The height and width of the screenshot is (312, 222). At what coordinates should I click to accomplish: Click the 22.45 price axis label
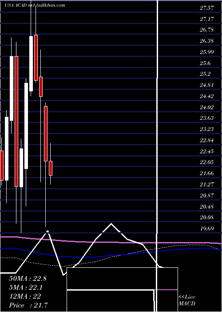tap(207, 152)
